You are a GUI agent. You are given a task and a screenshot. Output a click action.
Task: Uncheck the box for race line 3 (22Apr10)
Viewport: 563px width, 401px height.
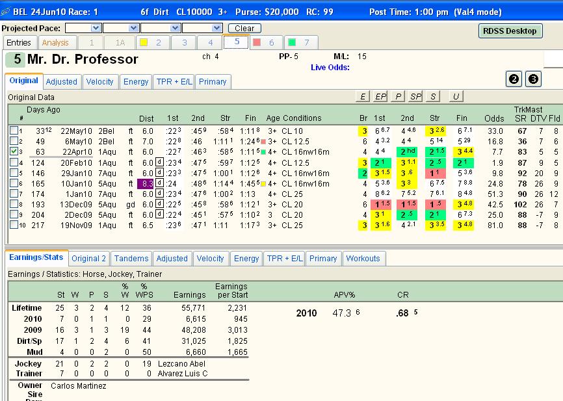(x=14, y=151)
